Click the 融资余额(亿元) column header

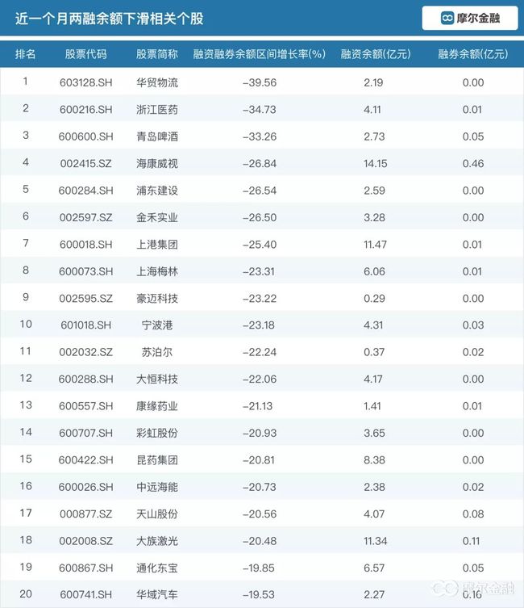coord(376,54)
